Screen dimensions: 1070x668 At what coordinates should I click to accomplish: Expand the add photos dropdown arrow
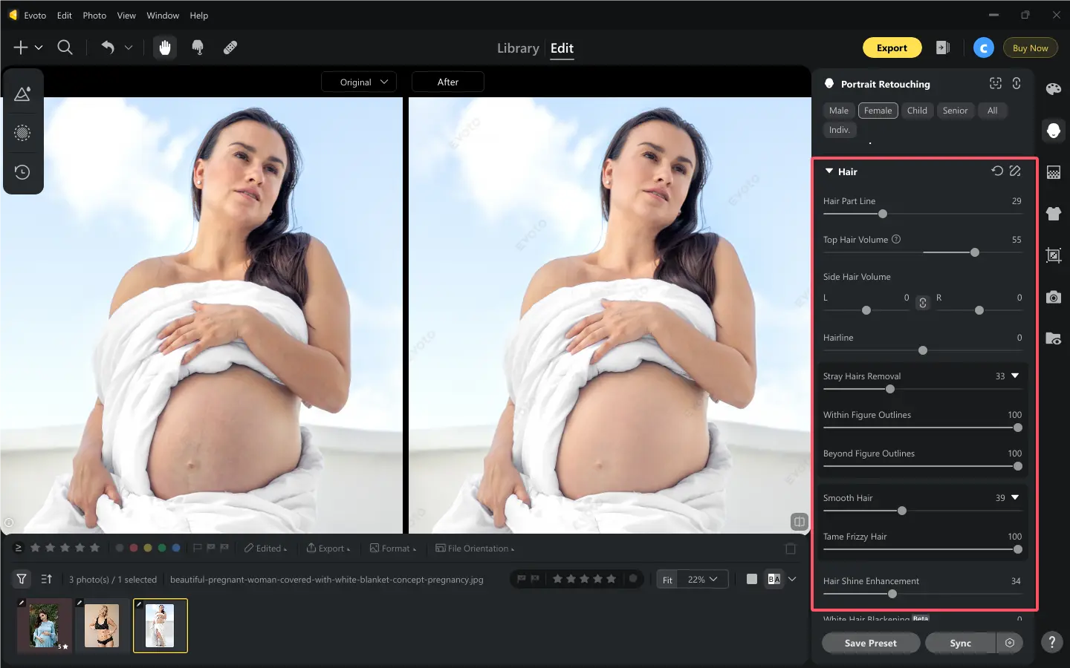pos(39,48)
